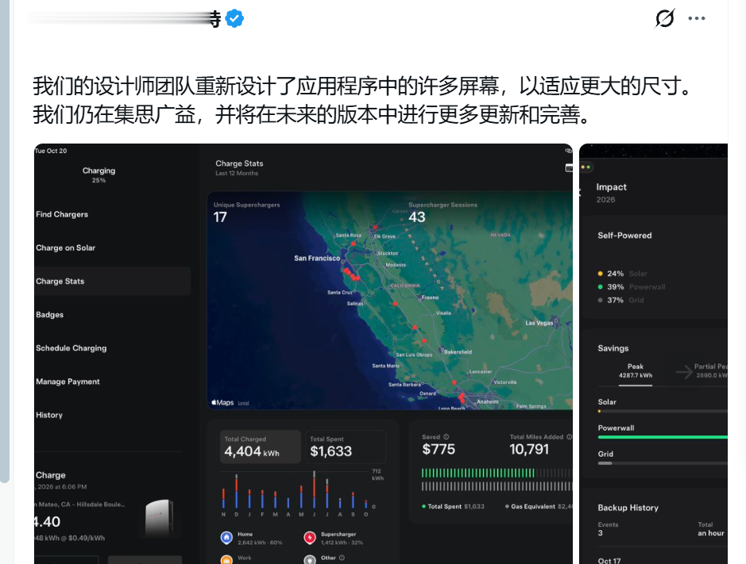Click the 37% Grid legend entry
The image size is (746, 564).
621,301
